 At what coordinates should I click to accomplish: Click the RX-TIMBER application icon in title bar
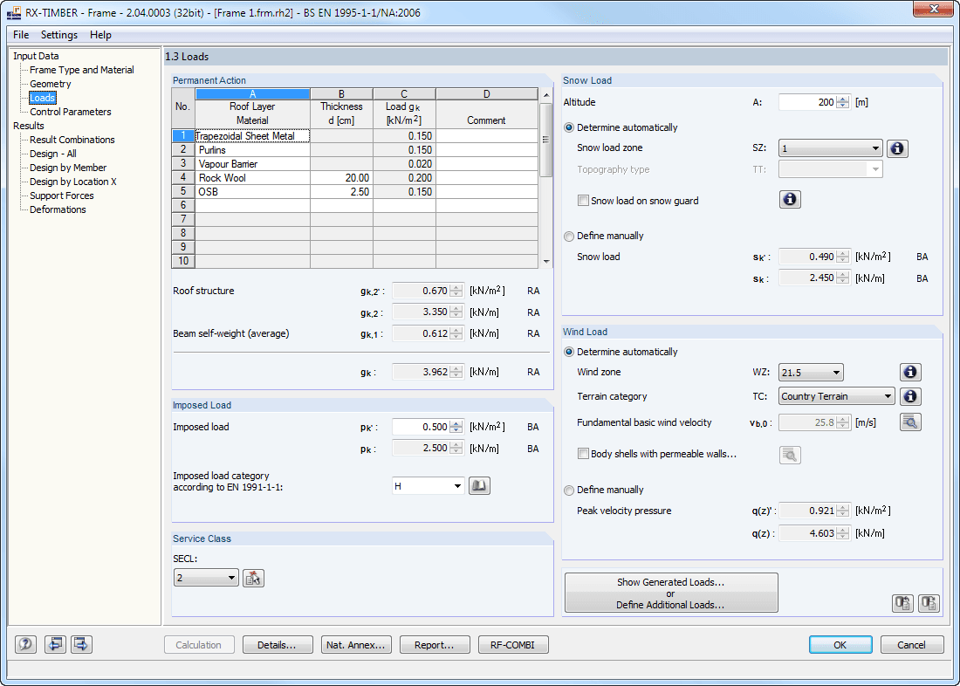pos(13,13)
